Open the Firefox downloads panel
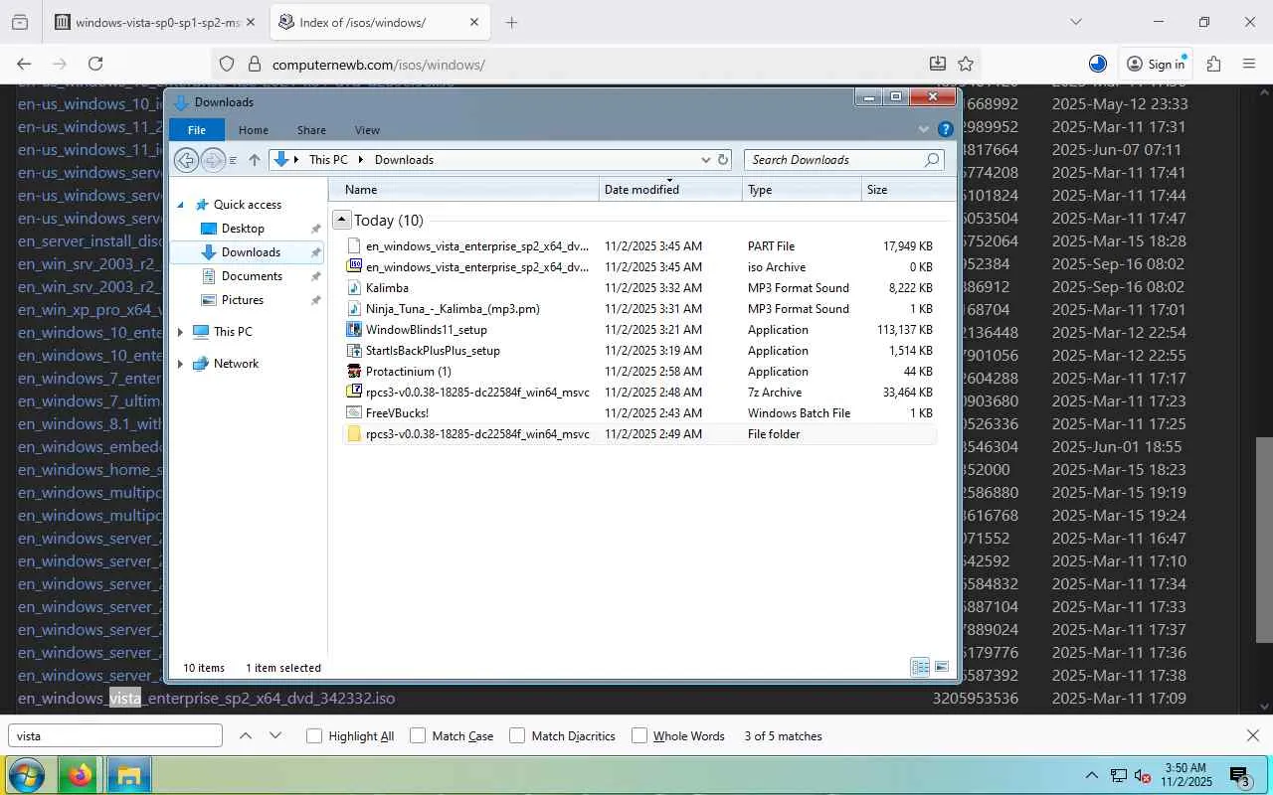The width and height of the screenshot is (1273, 795). coord(937,64)
